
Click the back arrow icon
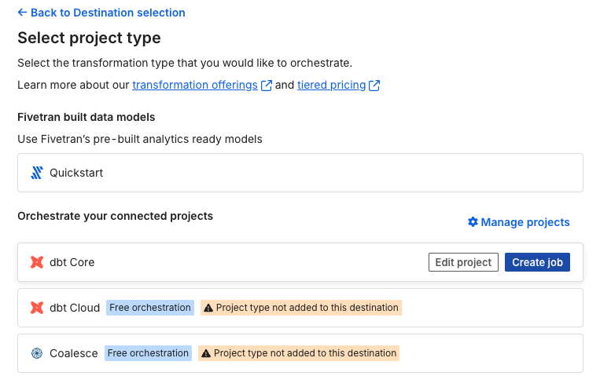pyautogui.click(x=22, y=13)
